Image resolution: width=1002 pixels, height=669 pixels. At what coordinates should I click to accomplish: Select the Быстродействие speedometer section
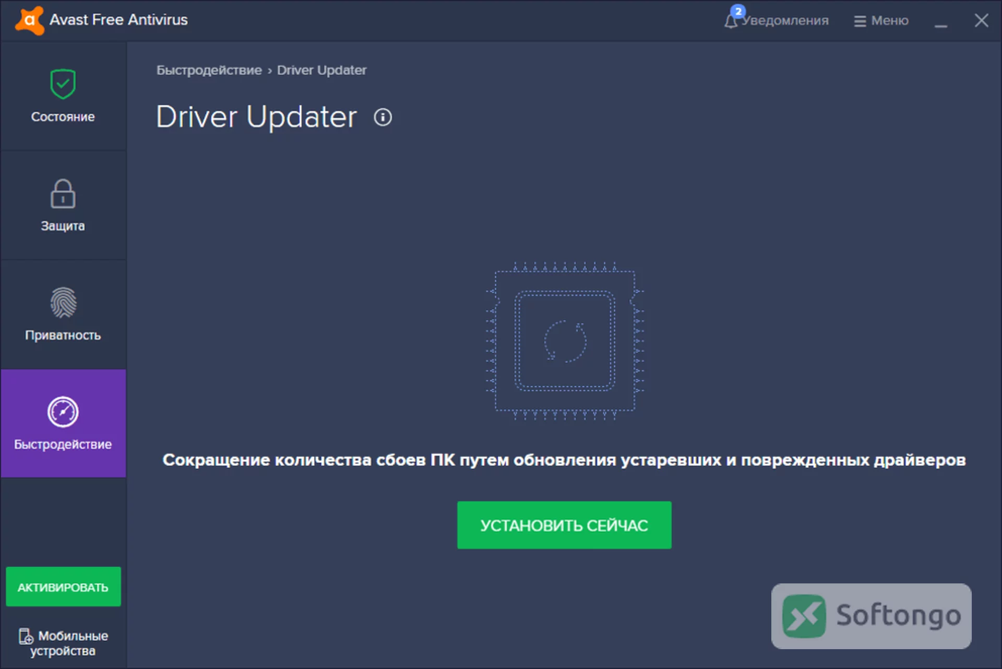[x=63, y=423]
